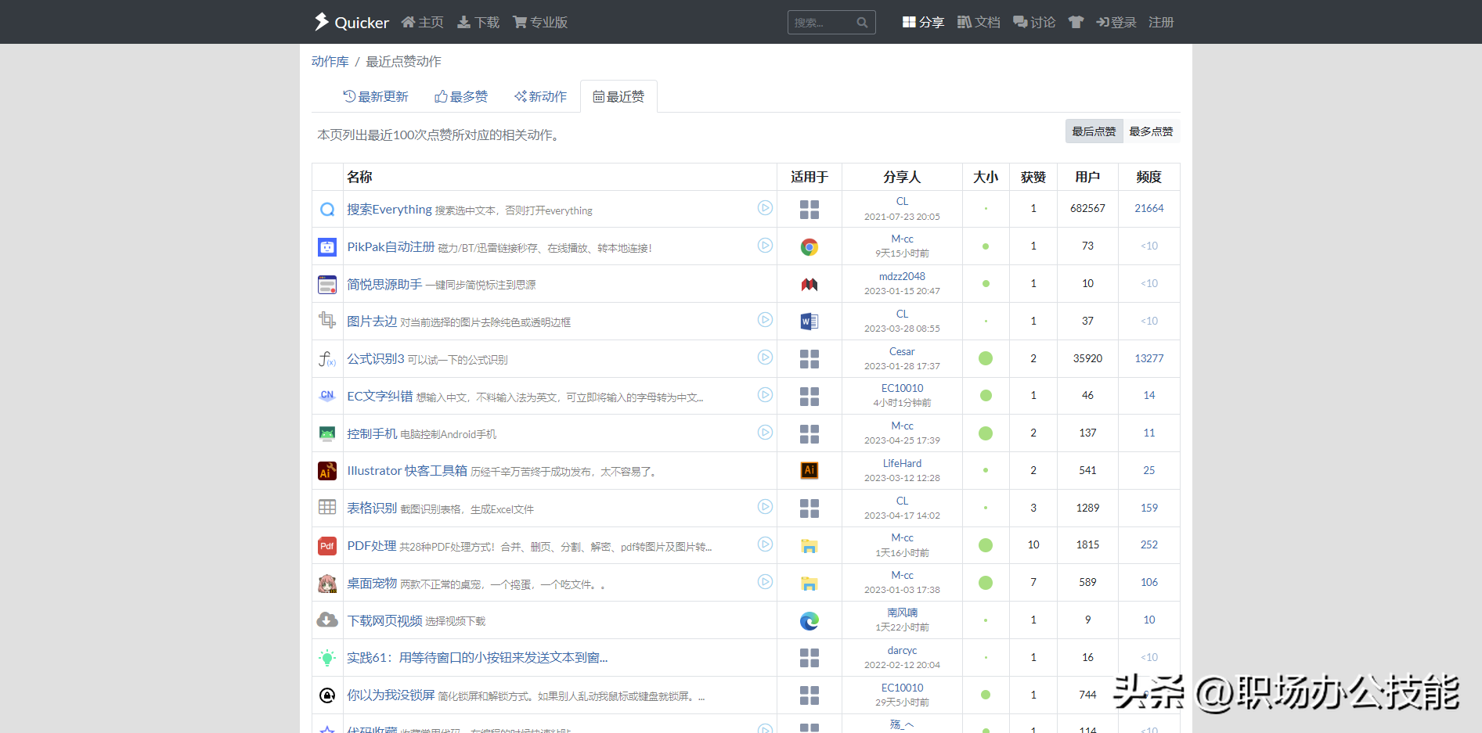The height and width of the screenshot is (733, 1482).
Task: Go to 主页 in the navbar
Action: pos(423,22)
